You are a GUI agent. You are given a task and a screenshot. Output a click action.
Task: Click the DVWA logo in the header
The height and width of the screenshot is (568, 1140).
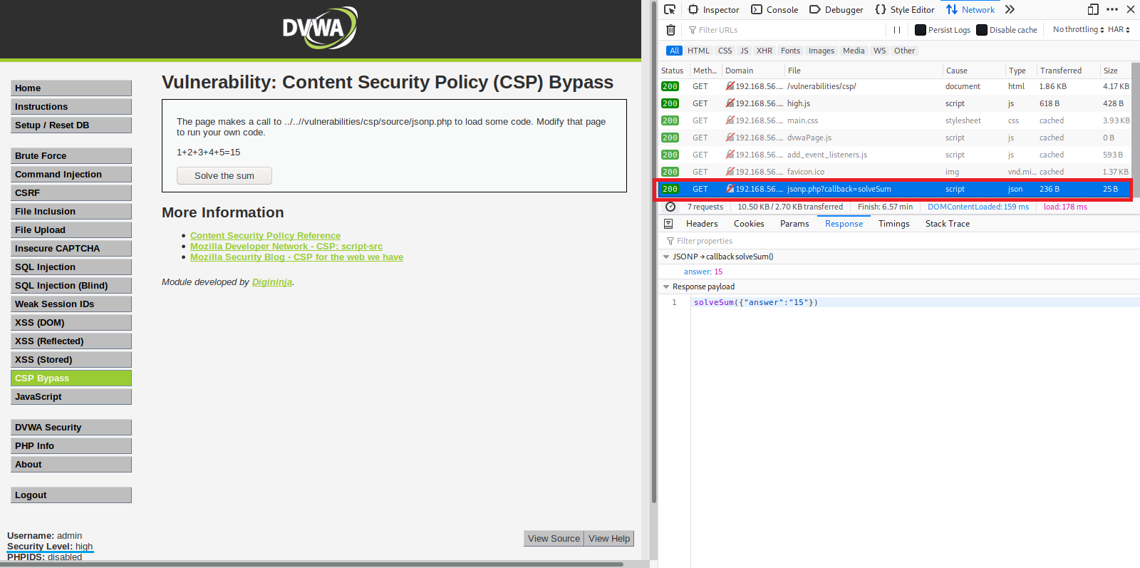click(x=320, y=28)
